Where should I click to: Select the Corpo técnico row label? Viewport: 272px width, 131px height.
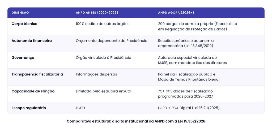[24, 24]
